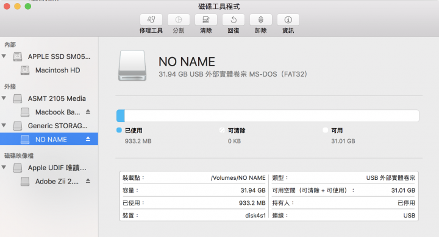
Task: Click the blue used portion of usage bar
Action: (x=121, y=116)
